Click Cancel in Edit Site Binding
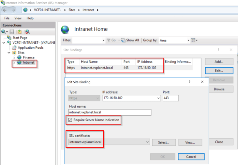Screen dimensions: 238x165 coord(191,157)
